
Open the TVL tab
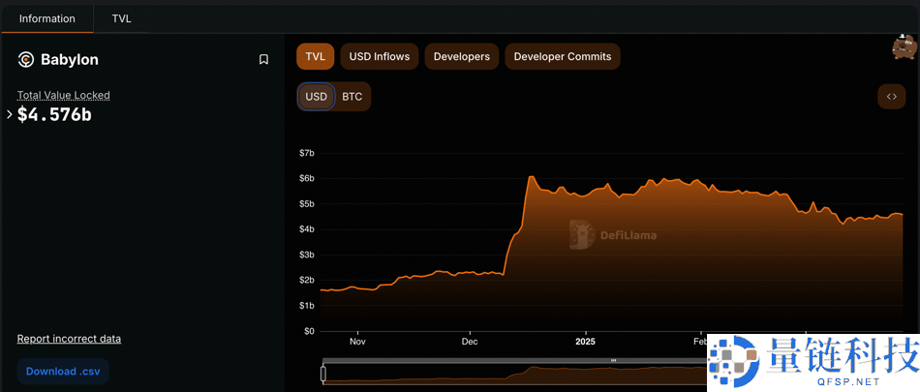coord(122,18)
